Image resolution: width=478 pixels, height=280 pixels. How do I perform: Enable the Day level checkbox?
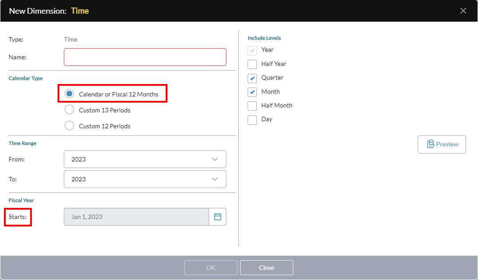252,120
